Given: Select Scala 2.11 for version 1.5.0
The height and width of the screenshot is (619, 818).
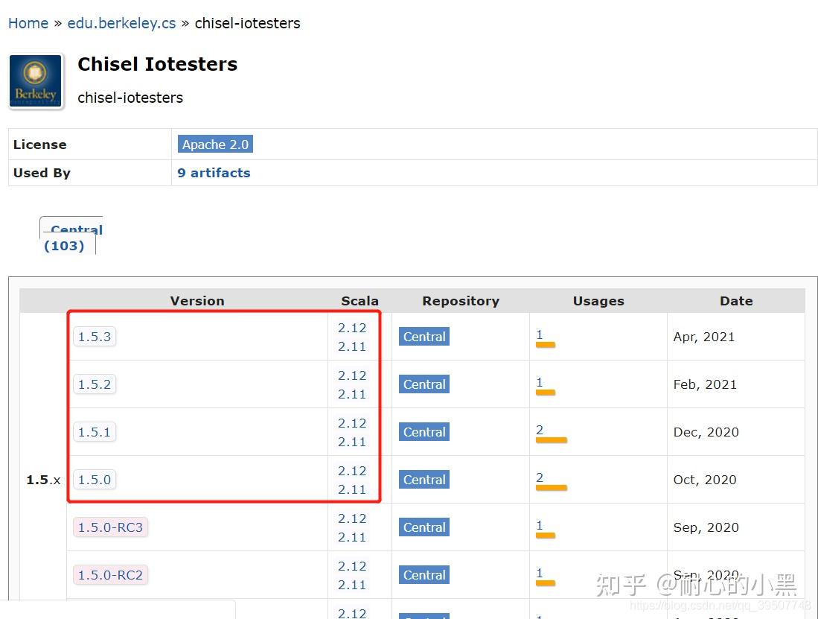Looking at the screenshot, I should coord(352,489).
